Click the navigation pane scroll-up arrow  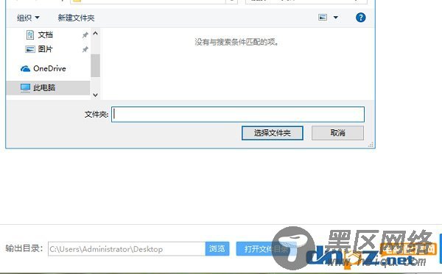[x=95, y=34]
